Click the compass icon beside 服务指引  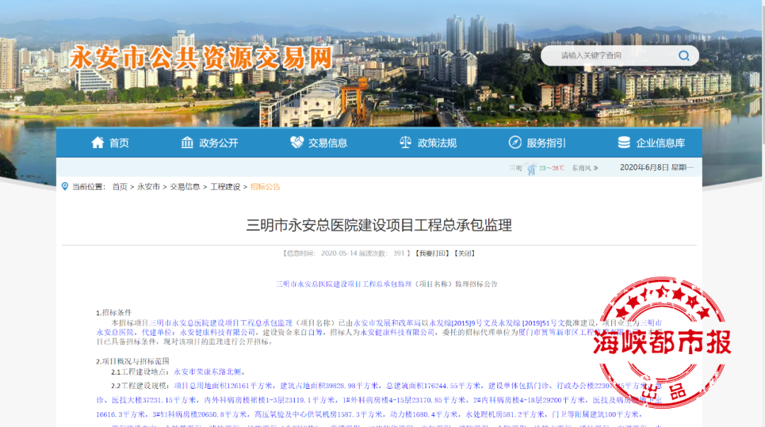[x=514, y=142]
